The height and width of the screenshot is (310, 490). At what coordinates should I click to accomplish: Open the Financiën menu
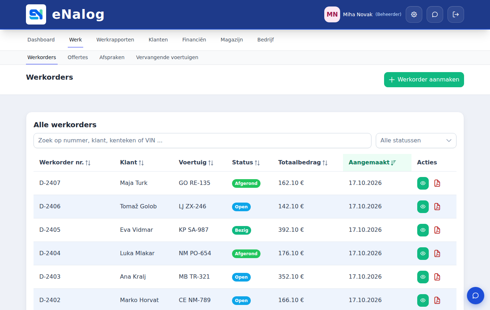point(194,40)
